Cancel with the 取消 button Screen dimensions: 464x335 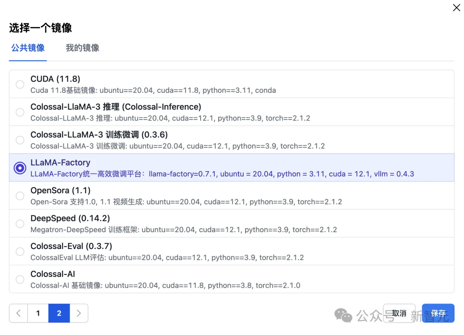pos(399,313)
